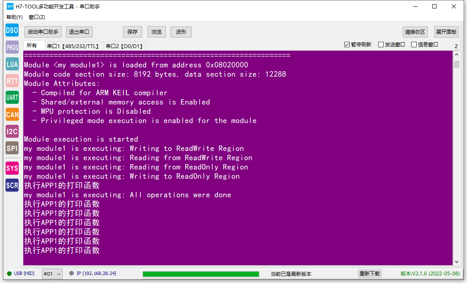Click the 展开面板 button

coord(446,32)
